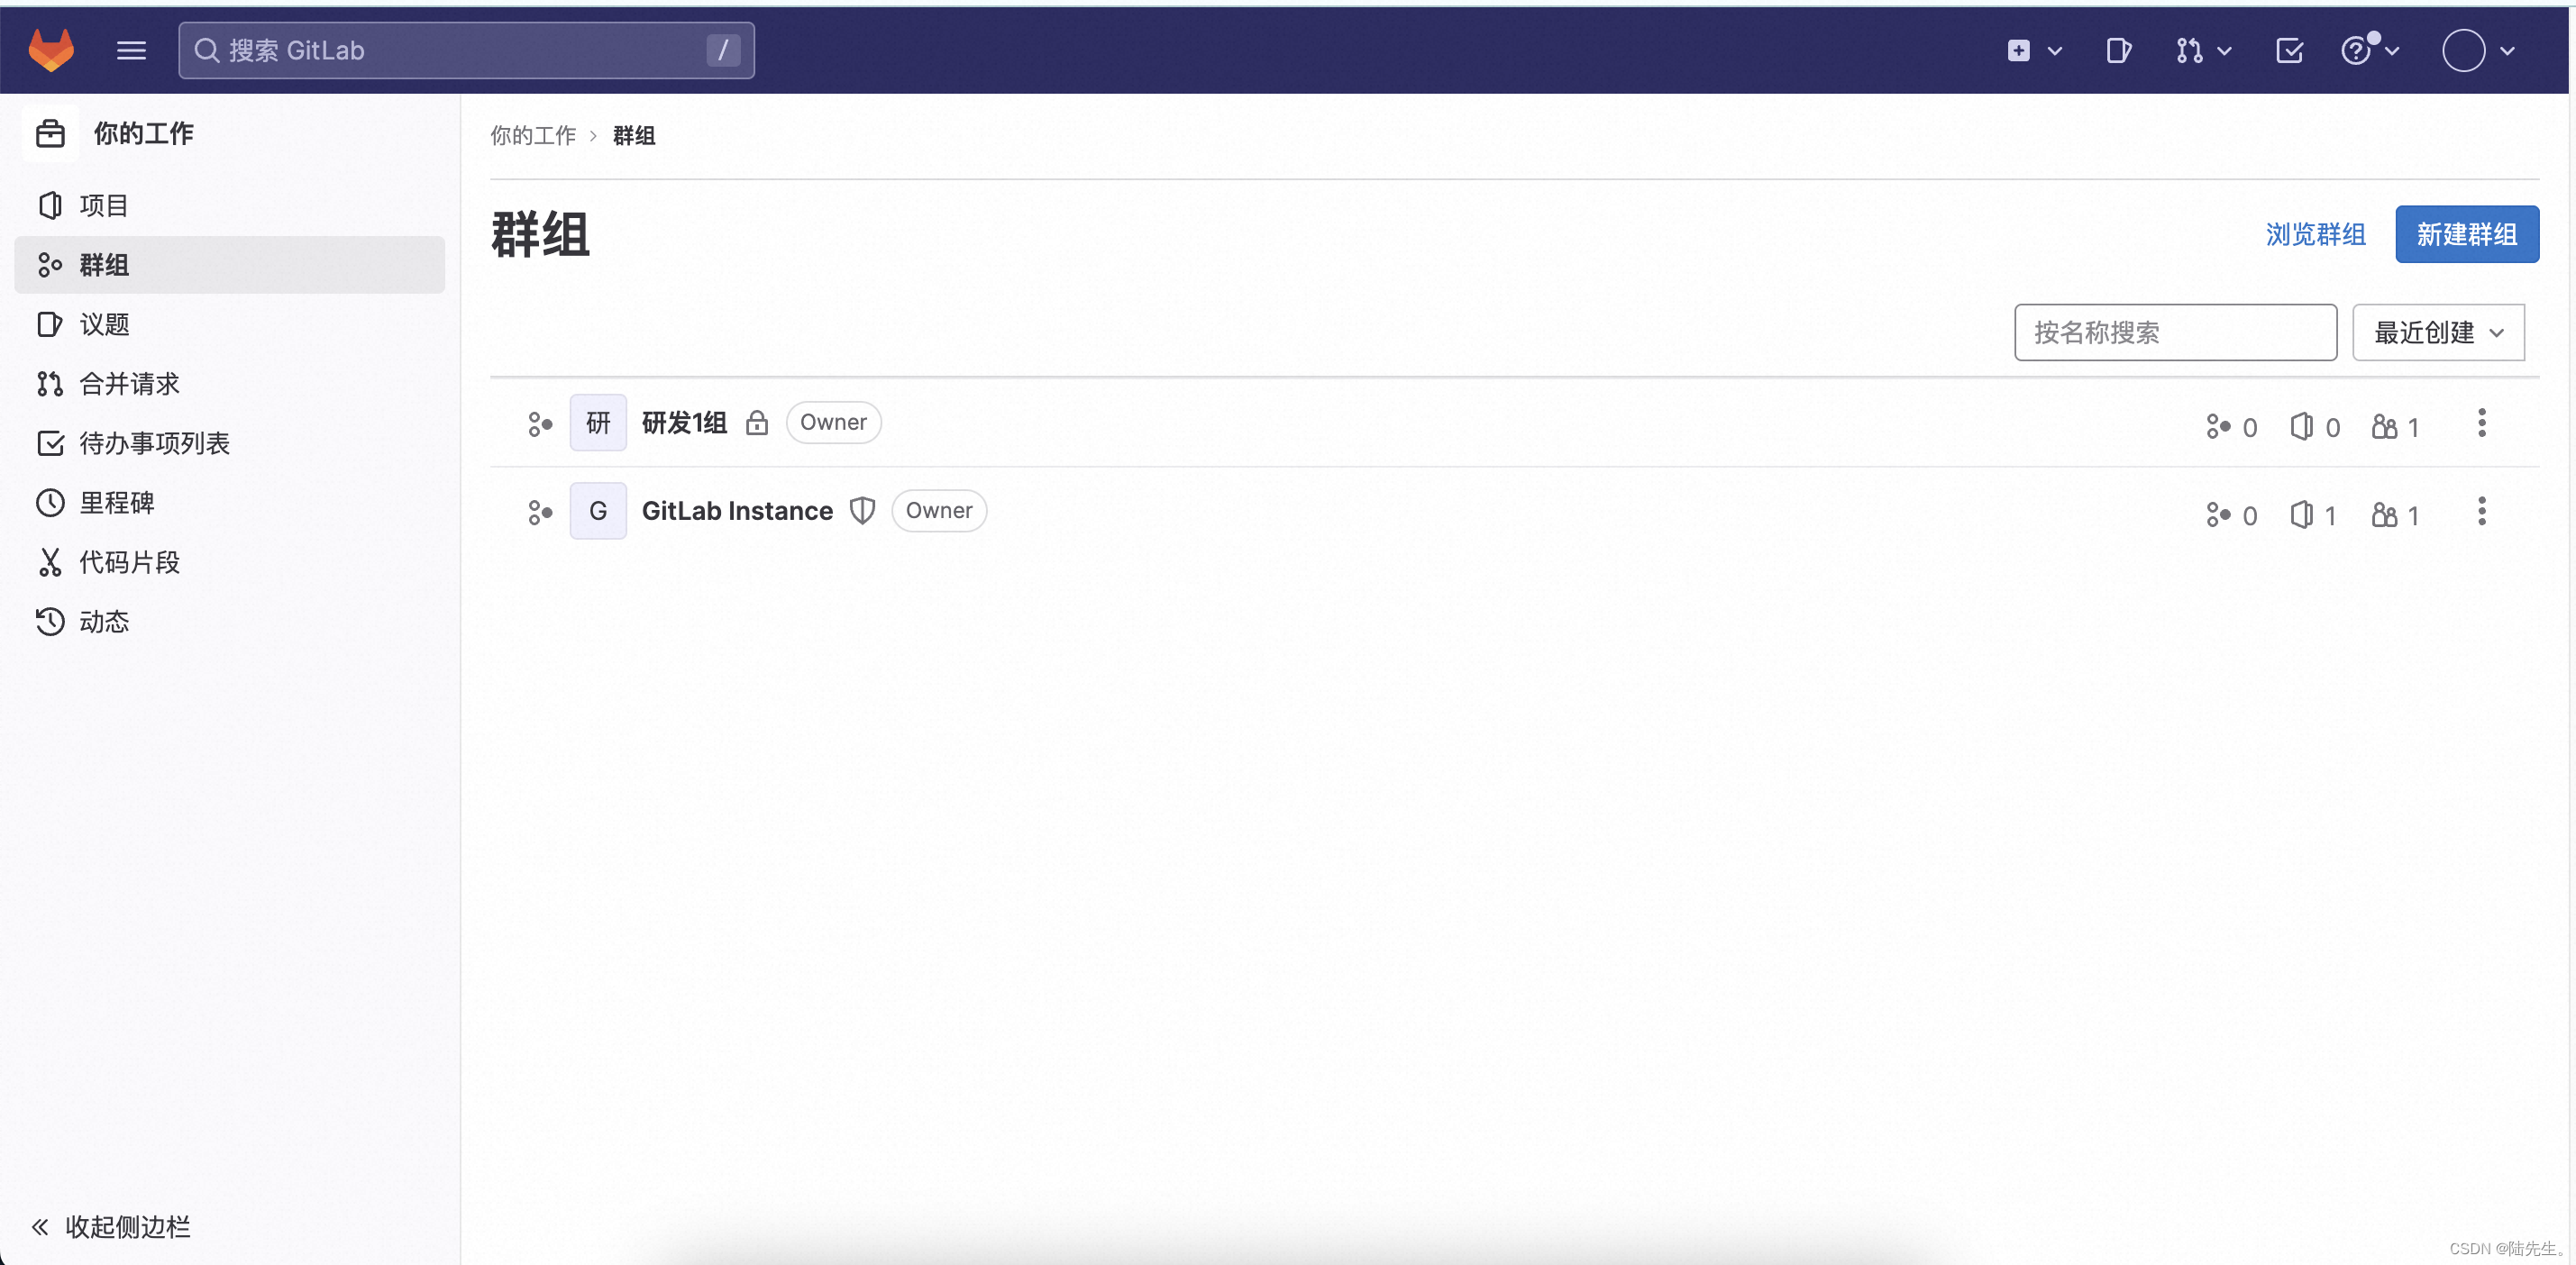
Task: Select 里程碑 sidebar item
Action: point(116,502)
